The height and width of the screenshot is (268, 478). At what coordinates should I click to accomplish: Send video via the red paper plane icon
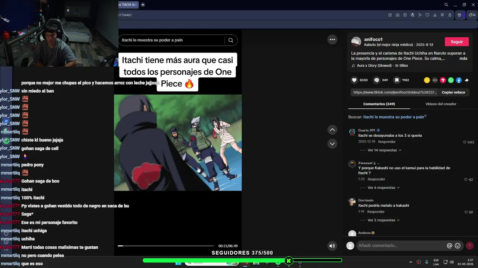pos(443,80)
